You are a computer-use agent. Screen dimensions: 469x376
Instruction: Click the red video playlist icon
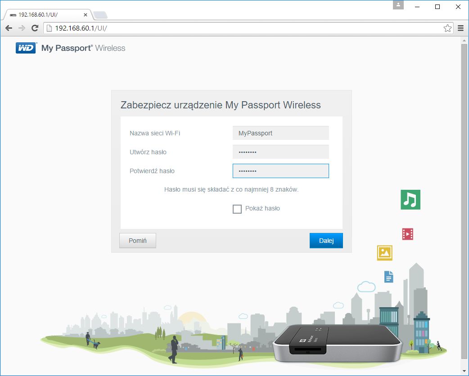pyautogui.click(x=409, y=233)
